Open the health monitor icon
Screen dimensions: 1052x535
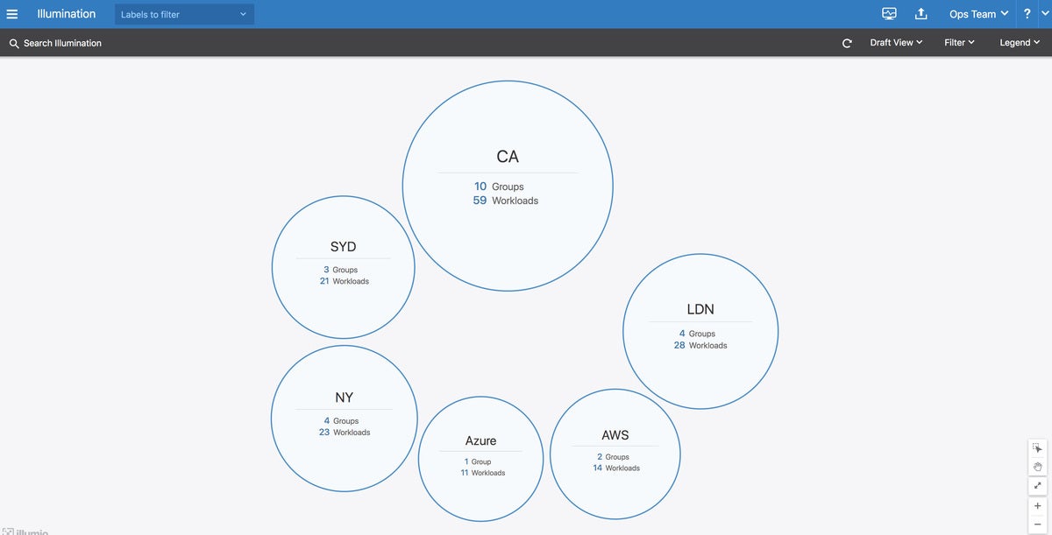[x=890, y=14]
